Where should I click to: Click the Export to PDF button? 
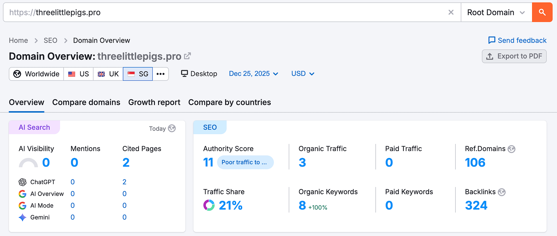point(514,56)
